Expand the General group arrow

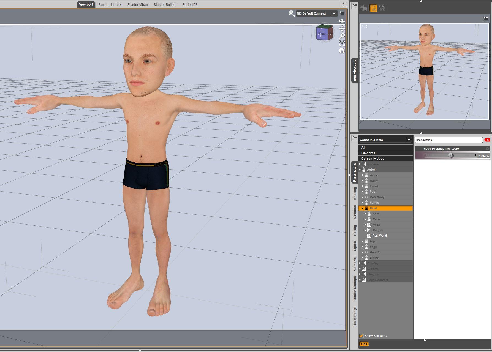coord(360,164)
